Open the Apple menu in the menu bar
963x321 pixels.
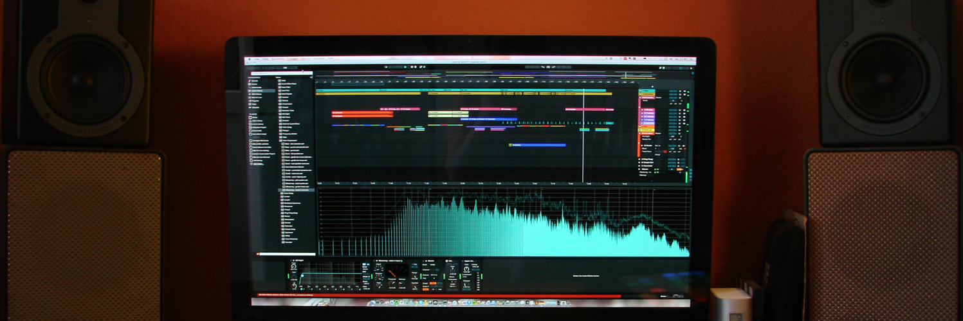point(249,59)
